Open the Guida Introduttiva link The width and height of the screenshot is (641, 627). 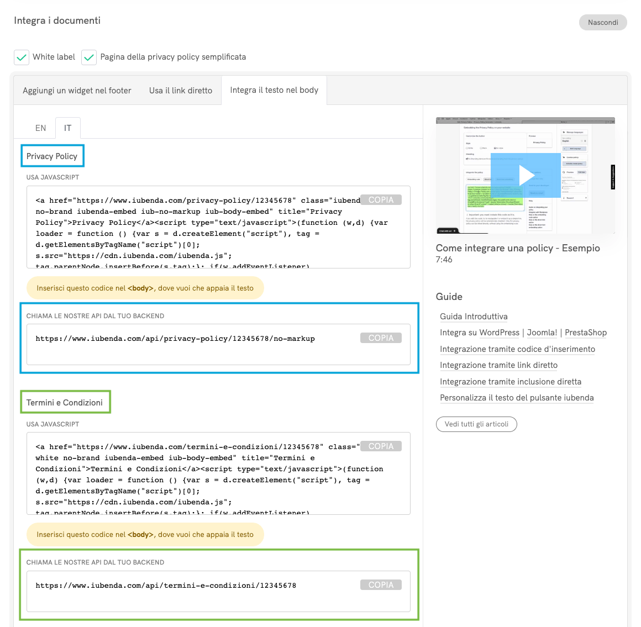[x=474, y=317]
